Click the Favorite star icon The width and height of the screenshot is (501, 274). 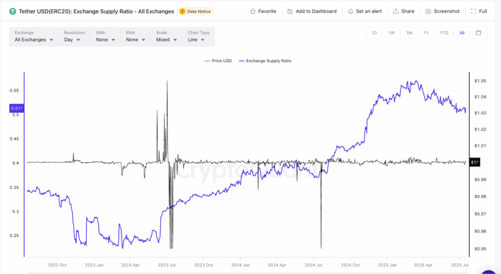pyautogui.click(x=253, y=12)
